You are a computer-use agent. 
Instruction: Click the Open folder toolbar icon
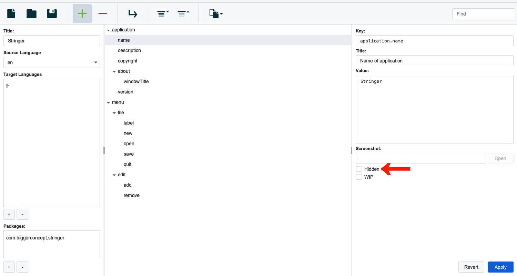click(31, 13)
